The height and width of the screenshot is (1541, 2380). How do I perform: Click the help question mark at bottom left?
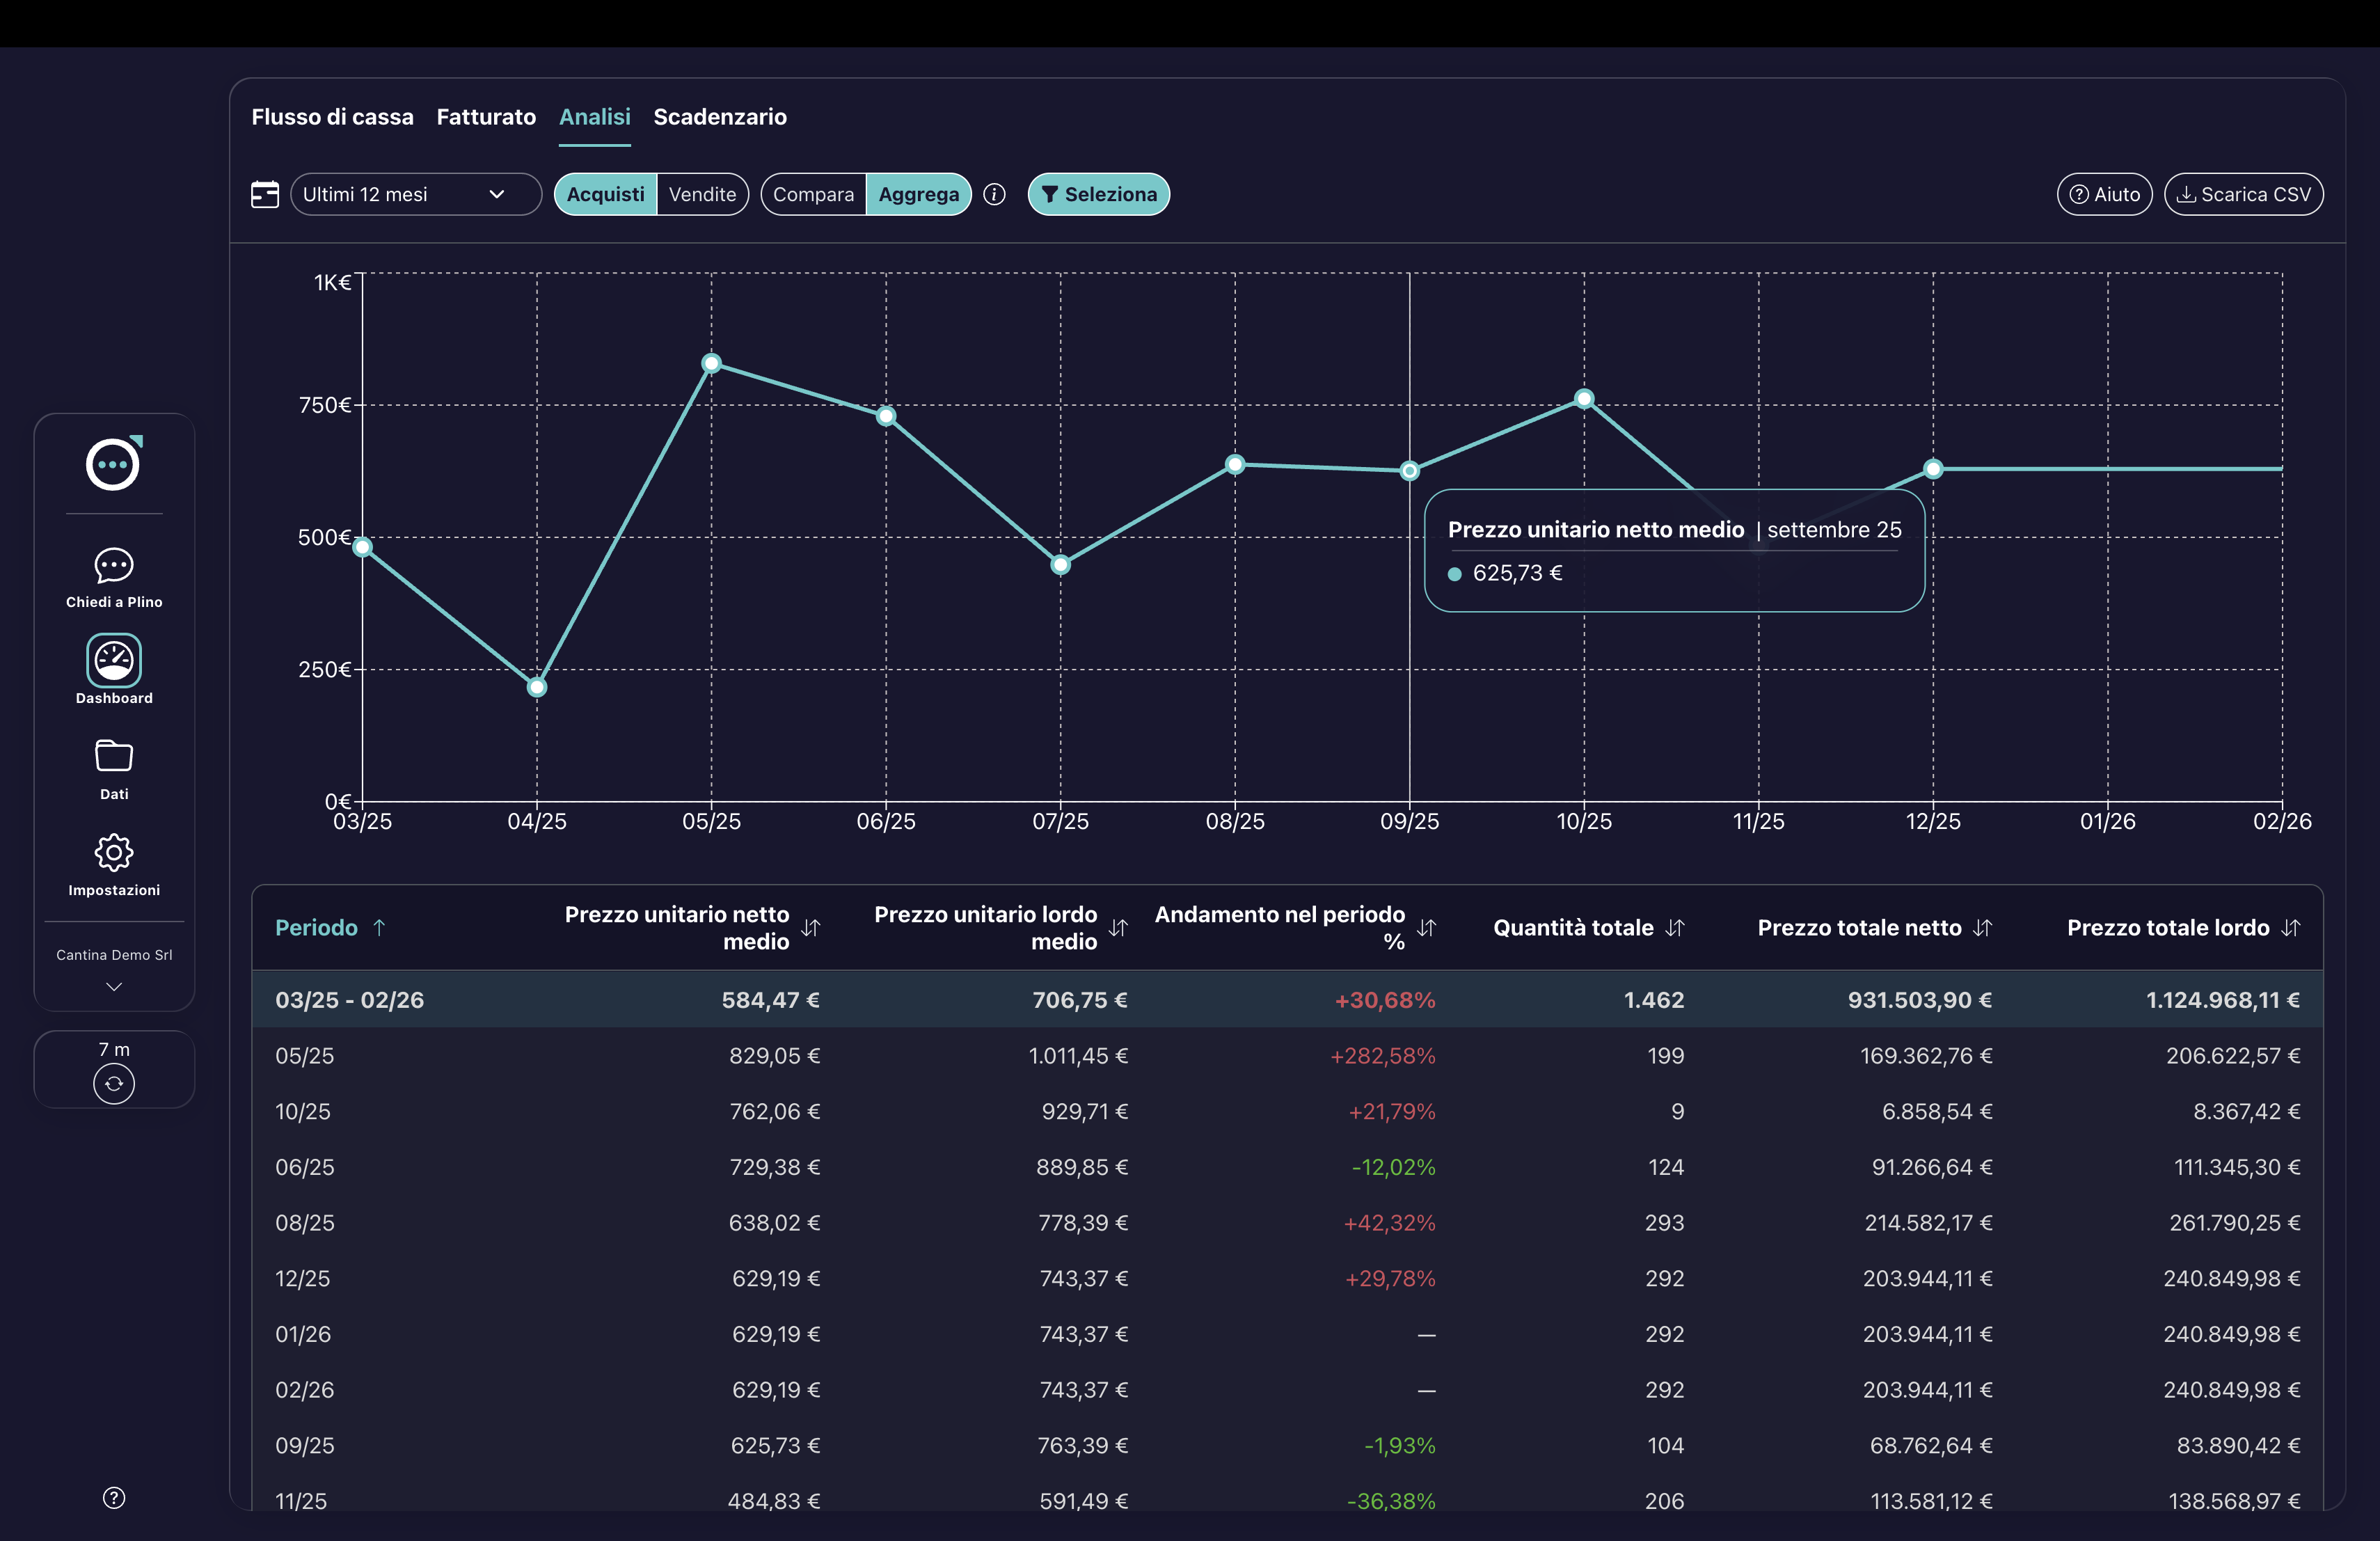coord(113,1497)
